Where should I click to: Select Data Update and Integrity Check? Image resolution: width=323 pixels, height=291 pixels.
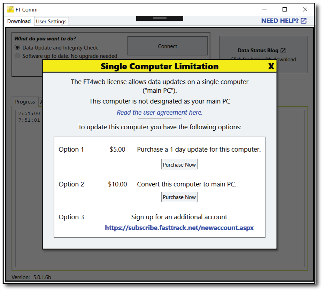click(56, 48)
